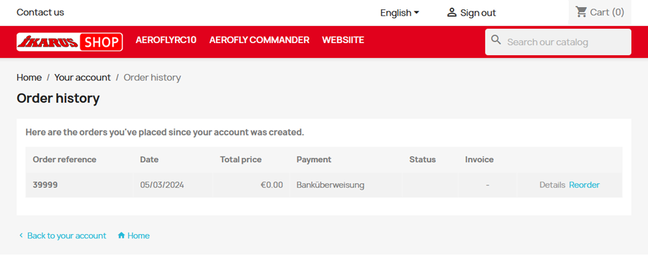The image size is (648, 275).
Task: Click the shopping cart icon
Action: pyautogui.click(x=582, y=12)
